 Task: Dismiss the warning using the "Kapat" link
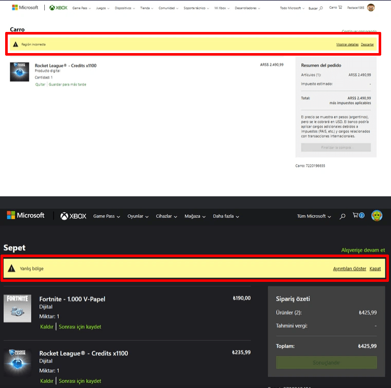pos(375,268)
